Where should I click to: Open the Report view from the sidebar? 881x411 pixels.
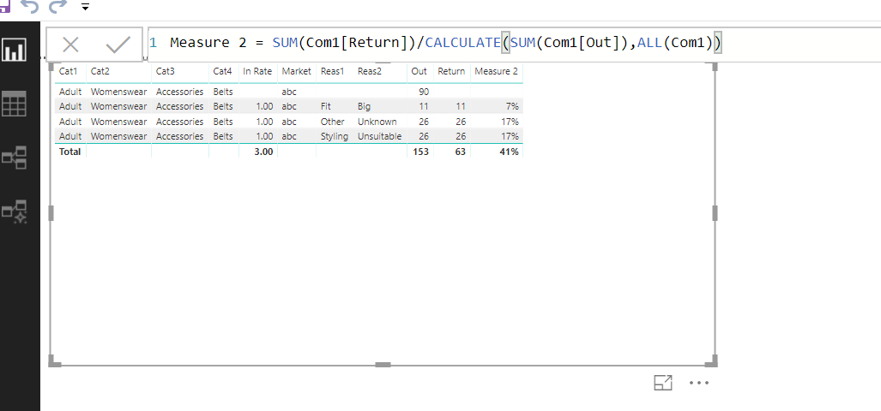14,50
